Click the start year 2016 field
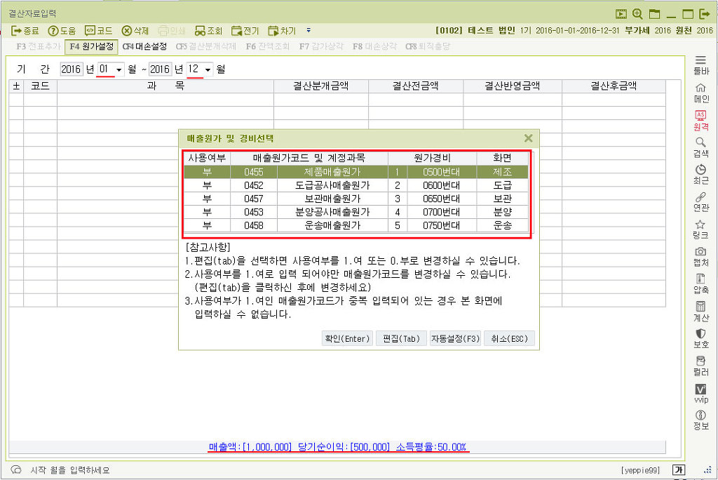The height and width of the screenshot is (480, 718). (x=71, y=69)
